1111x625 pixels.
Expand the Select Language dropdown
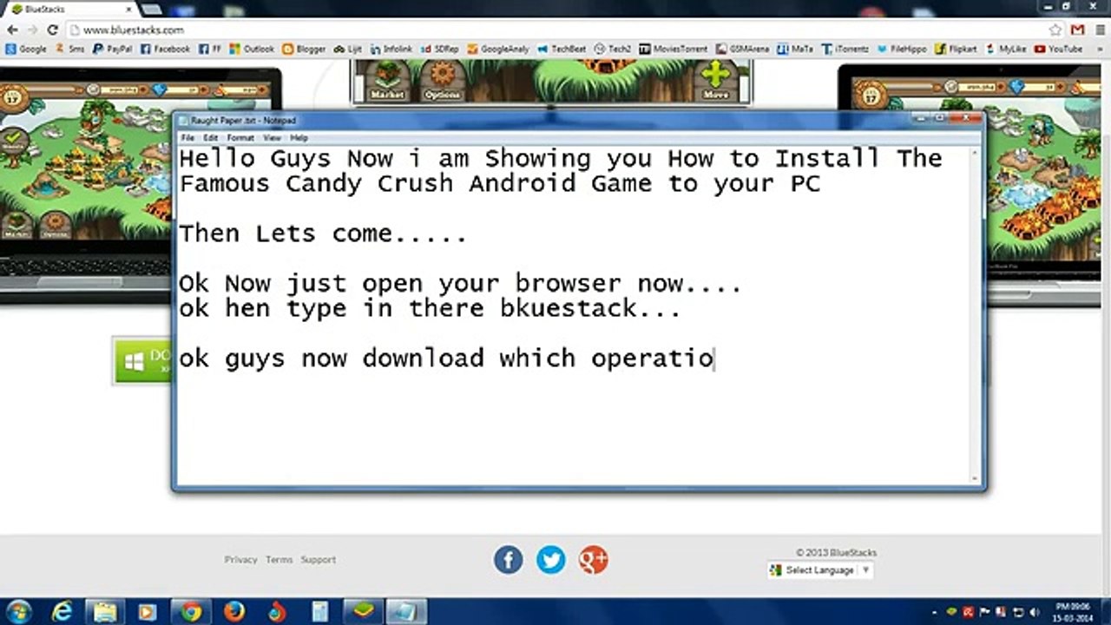pyautogui.click(x=820, y=570)
